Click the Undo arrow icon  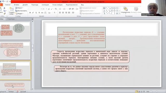click(3, 1)
